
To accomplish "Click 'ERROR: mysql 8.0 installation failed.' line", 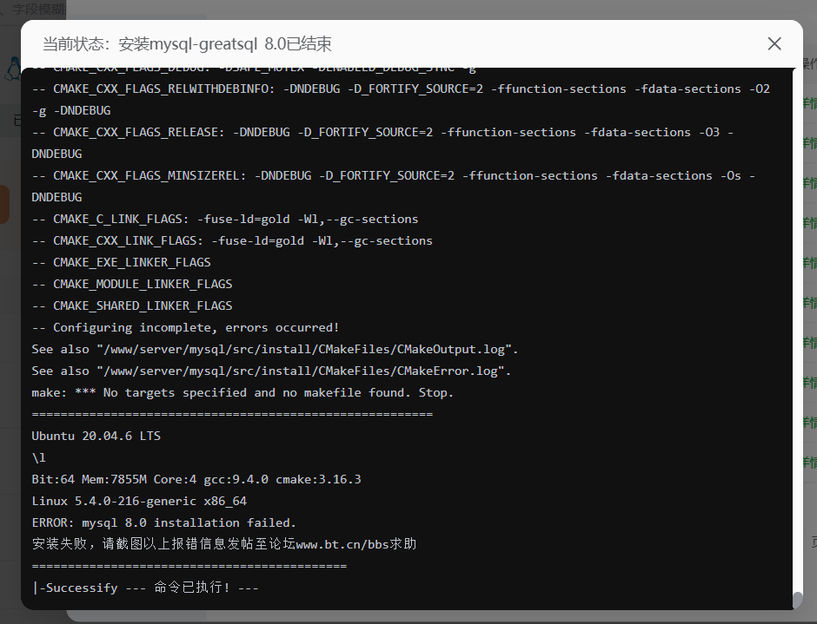I will point(163,522).
